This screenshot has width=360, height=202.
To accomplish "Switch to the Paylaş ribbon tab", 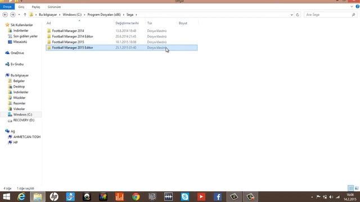I will click(36, 7).
